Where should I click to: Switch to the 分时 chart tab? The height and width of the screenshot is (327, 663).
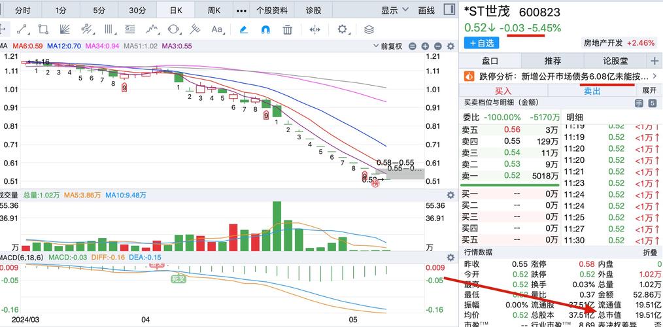(x=23, y=10)
